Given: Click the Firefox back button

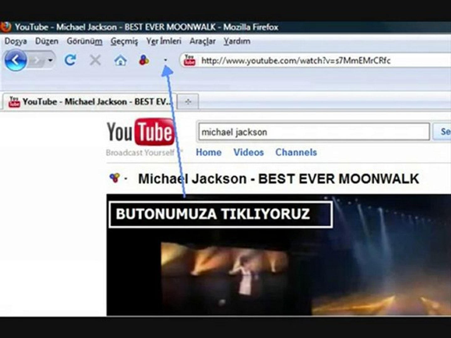Looking at the screenshot, I should coord(15,60).
